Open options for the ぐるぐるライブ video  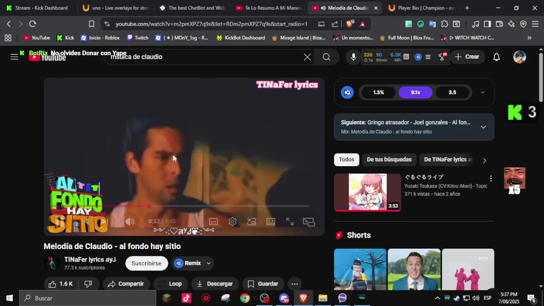(491, 178)
